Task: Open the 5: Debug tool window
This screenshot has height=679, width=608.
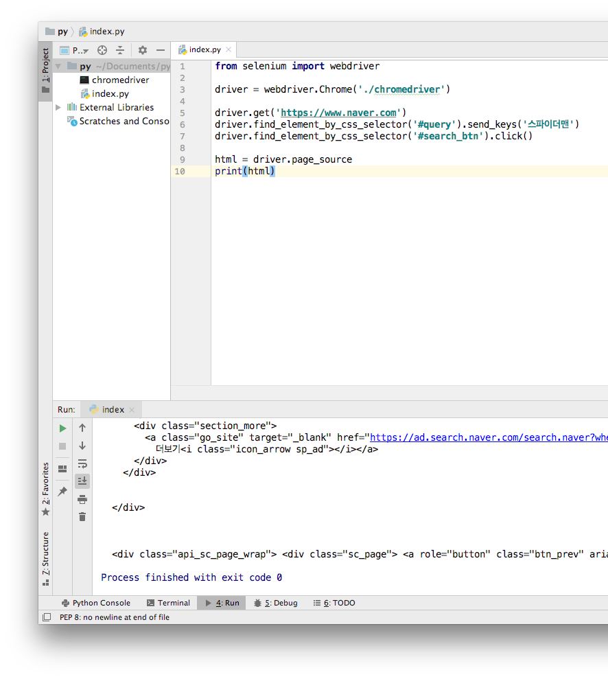Action: (276, 603)
